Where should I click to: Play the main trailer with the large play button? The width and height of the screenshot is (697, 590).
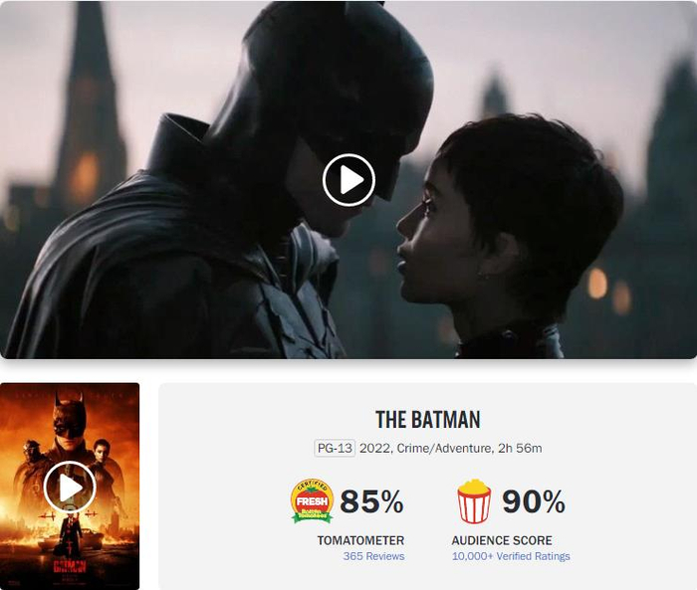tap(348, 180)
